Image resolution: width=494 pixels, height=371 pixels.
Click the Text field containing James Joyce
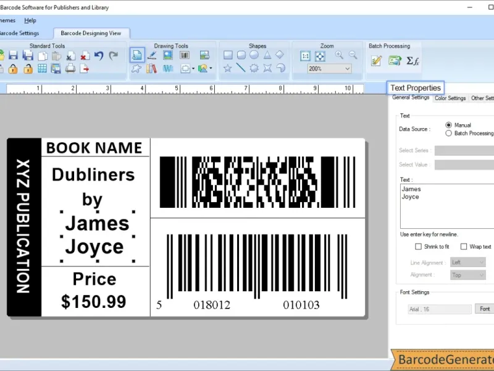tap(447, 207)
